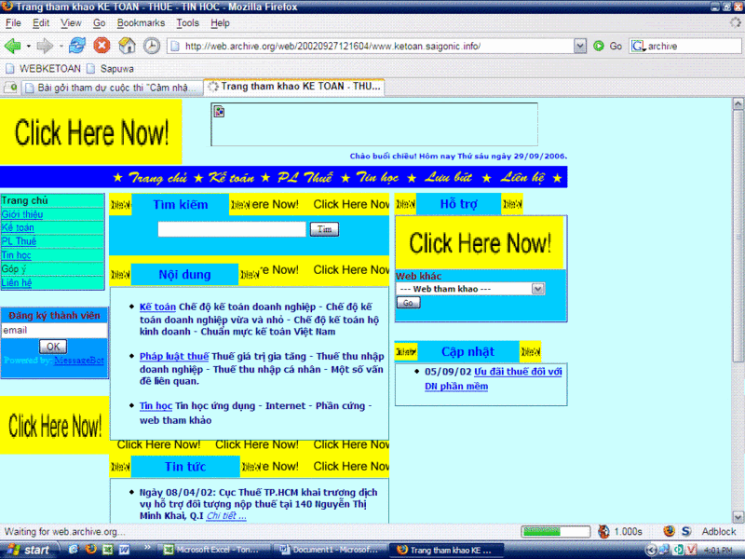Click the green Go button icon
The width and height of the screenshot is (745, 559).
599,46
